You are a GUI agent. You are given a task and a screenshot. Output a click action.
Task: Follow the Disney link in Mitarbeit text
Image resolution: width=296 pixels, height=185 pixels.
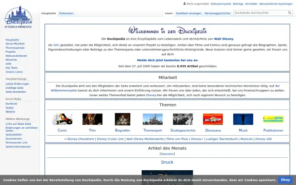151,95
